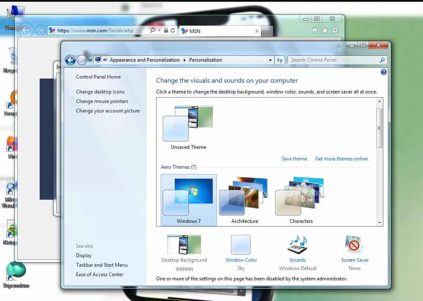This screenshot has width=423, height=301.
Task: Open Favorites star in Internet Explorer
Action: pos(325,31)
